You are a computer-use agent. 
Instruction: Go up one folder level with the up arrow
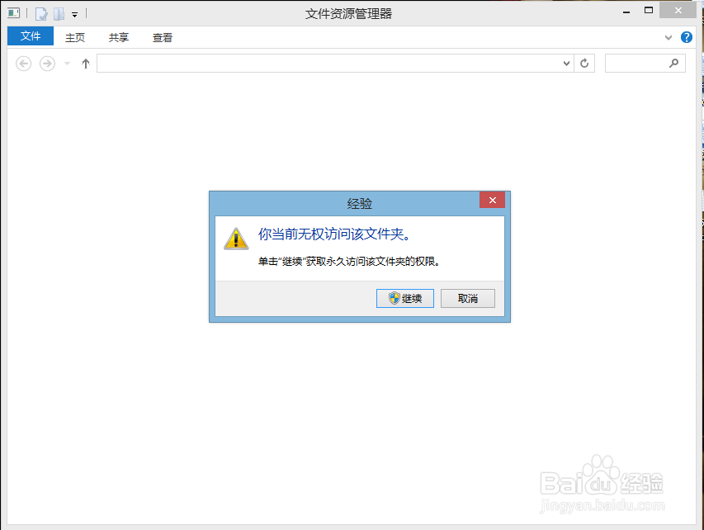(x=85, y=63)
